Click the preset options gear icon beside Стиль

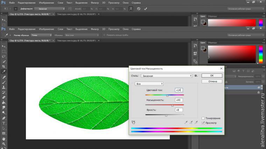click(196, 75)
